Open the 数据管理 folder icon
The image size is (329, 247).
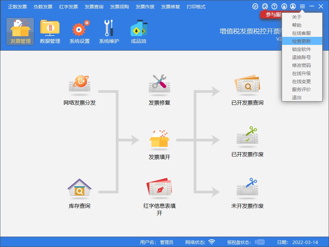click(x=49, y=31)
